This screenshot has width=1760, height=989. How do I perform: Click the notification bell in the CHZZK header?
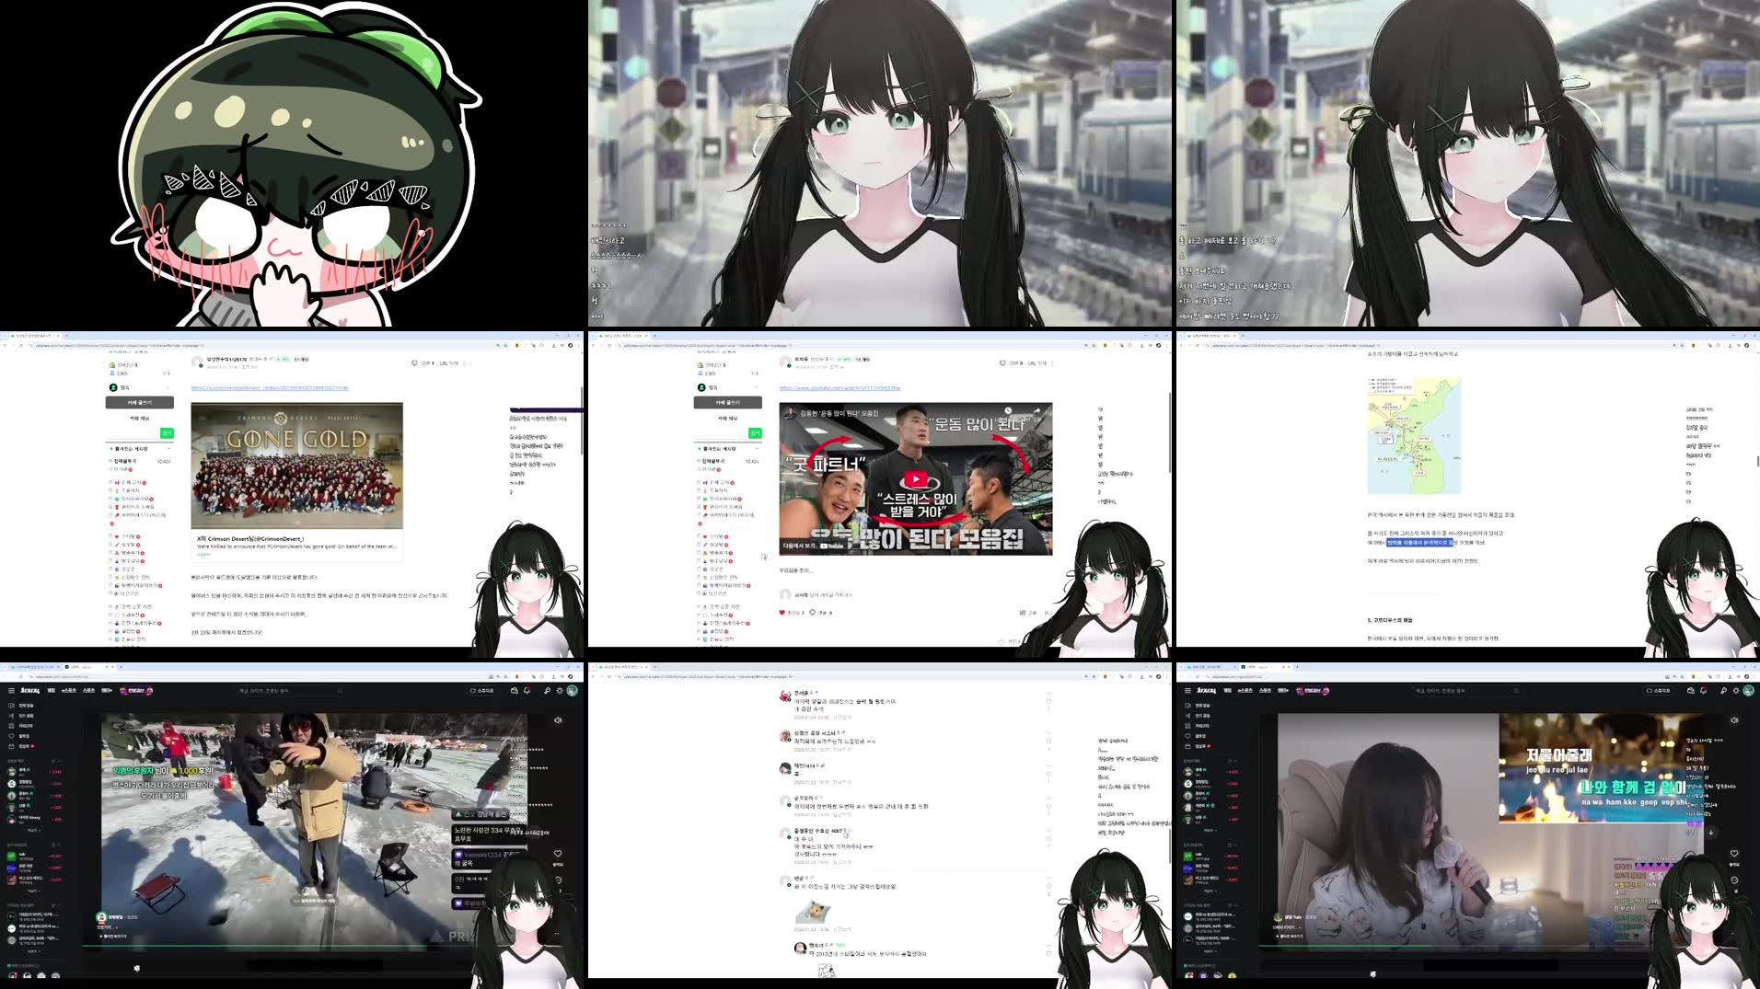[x=525, y=691]
